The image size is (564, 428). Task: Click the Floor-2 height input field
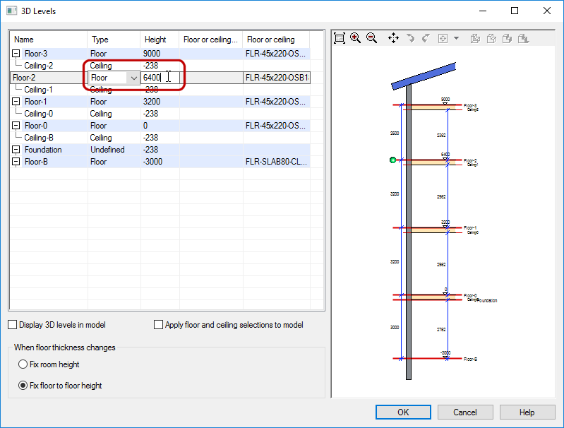click(x=158, y=78)
